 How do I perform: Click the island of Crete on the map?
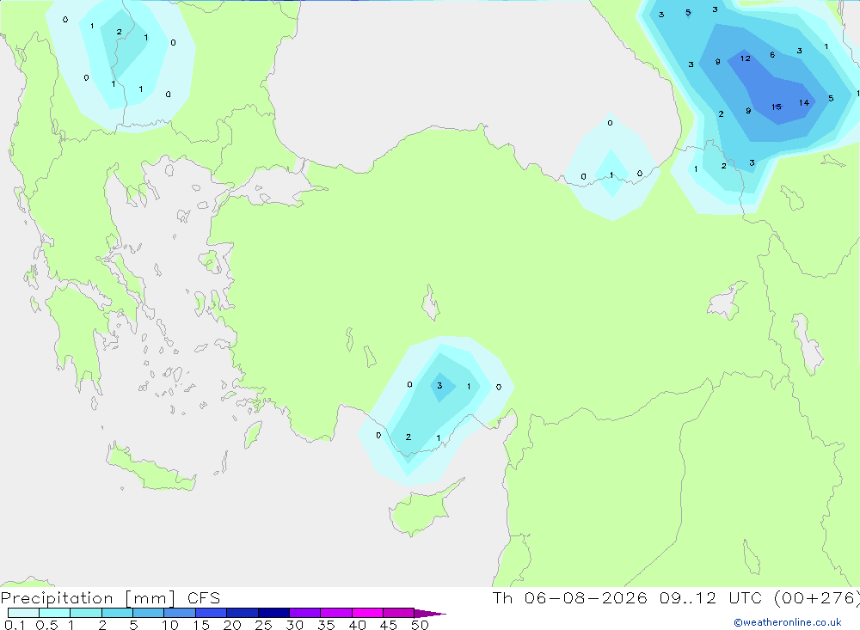(x=150, y=468)
